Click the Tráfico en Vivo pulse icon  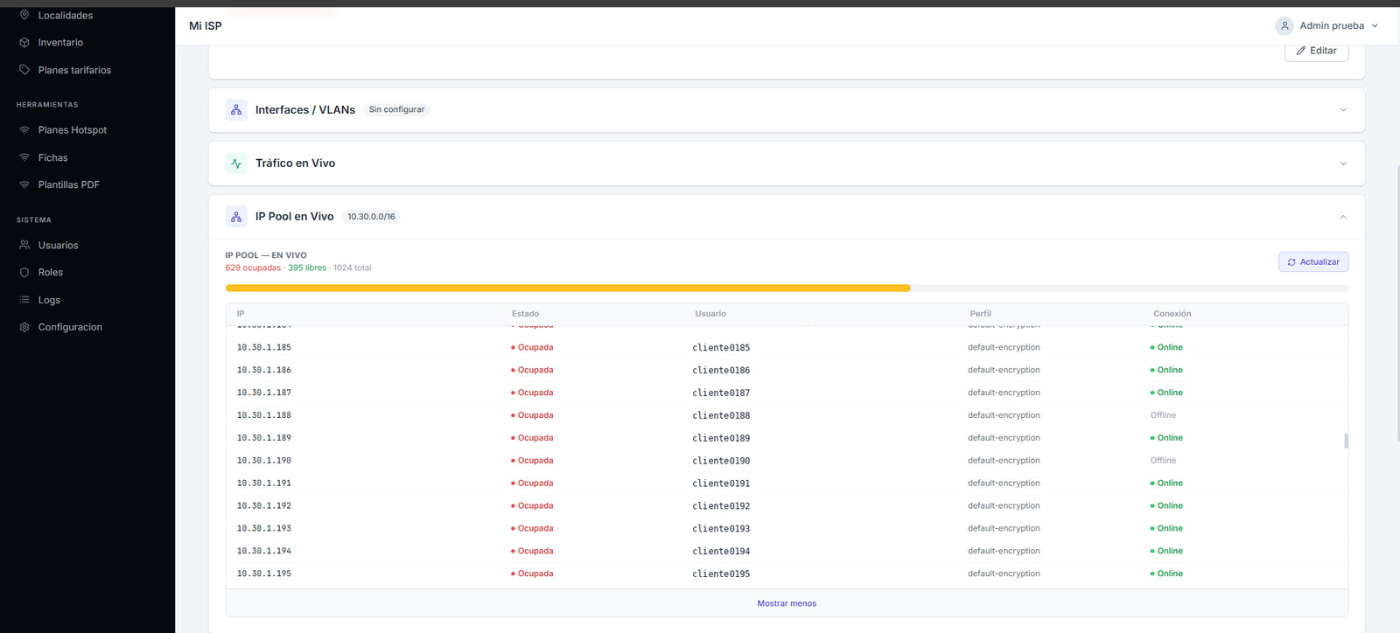(236, 163)
